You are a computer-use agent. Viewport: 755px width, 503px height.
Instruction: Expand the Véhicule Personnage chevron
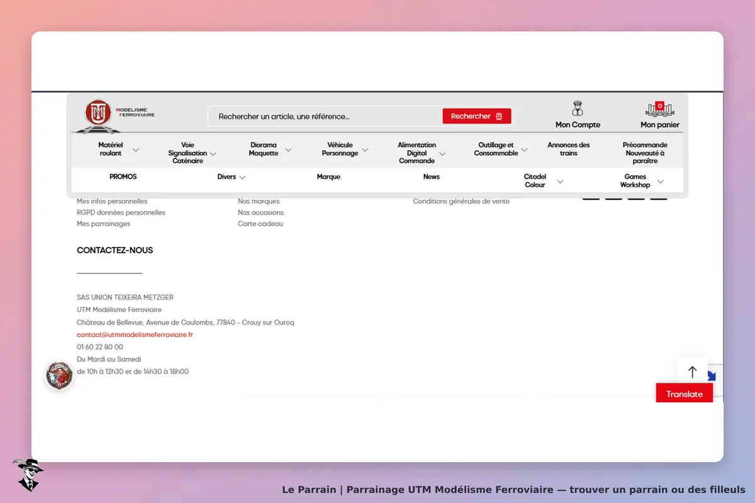365,150
